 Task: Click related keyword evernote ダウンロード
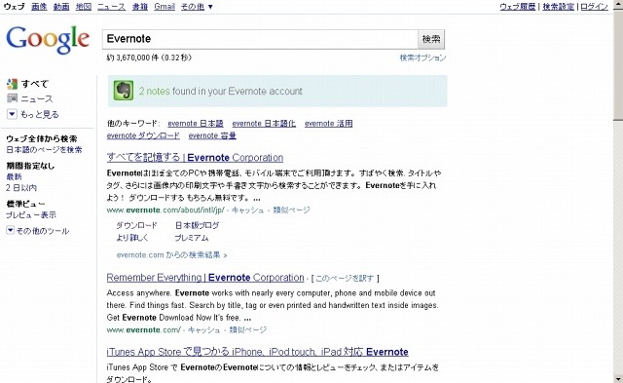pos(143,135)
